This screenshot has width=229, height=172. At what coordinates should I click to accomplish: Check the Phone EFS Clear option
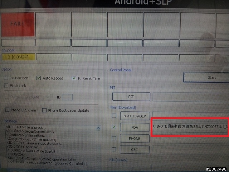pos(7,110)
